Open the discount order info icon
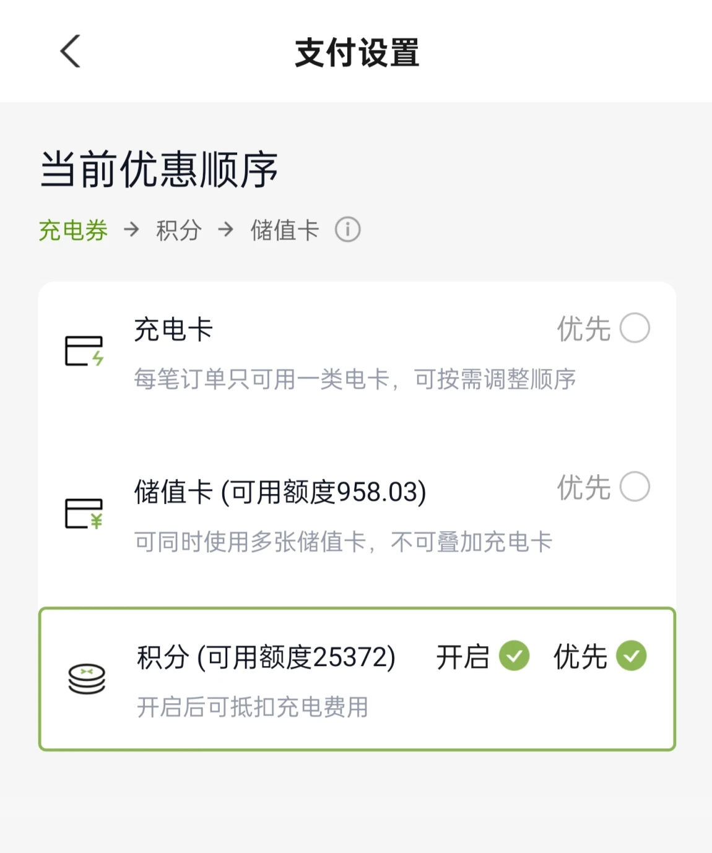The height and width of the screenshot is (853, 712). pyautogui.click(x=347, y=230)
